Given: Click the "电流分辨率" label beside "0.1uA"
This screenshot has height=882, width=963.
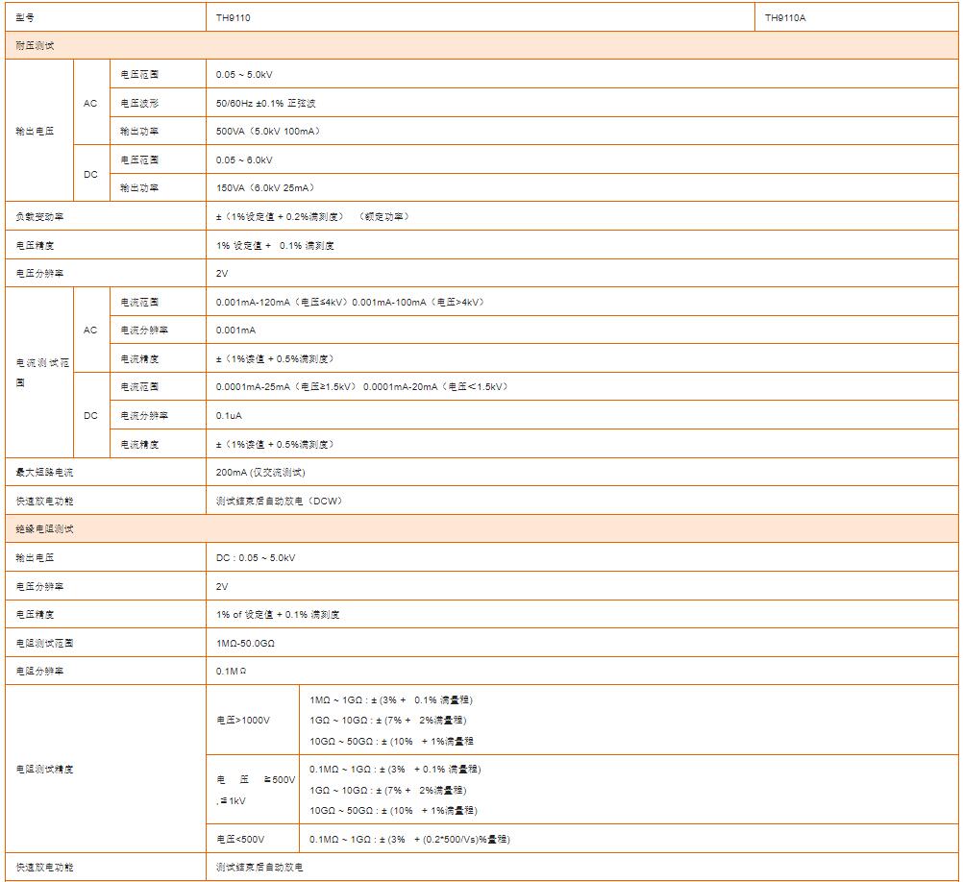Looking at the screenshot, I should pos(144,415).
